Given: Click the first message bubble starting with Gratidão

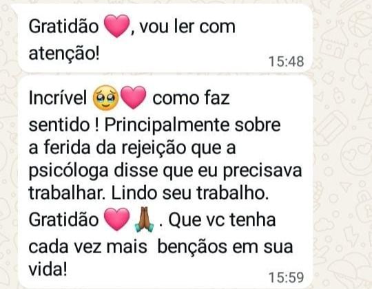Looking at the screenshot, I should click(x=165, y=38).
